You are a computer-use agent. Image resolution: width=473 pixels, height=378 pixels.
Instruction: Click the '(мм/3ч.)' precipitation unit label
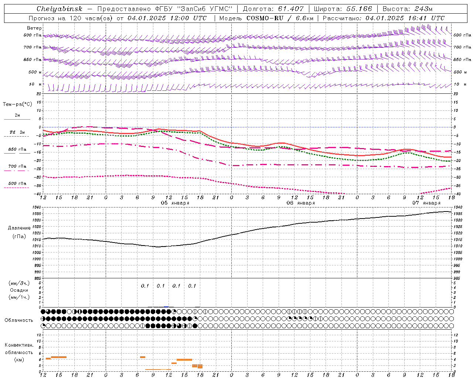(x=19, y=283)
